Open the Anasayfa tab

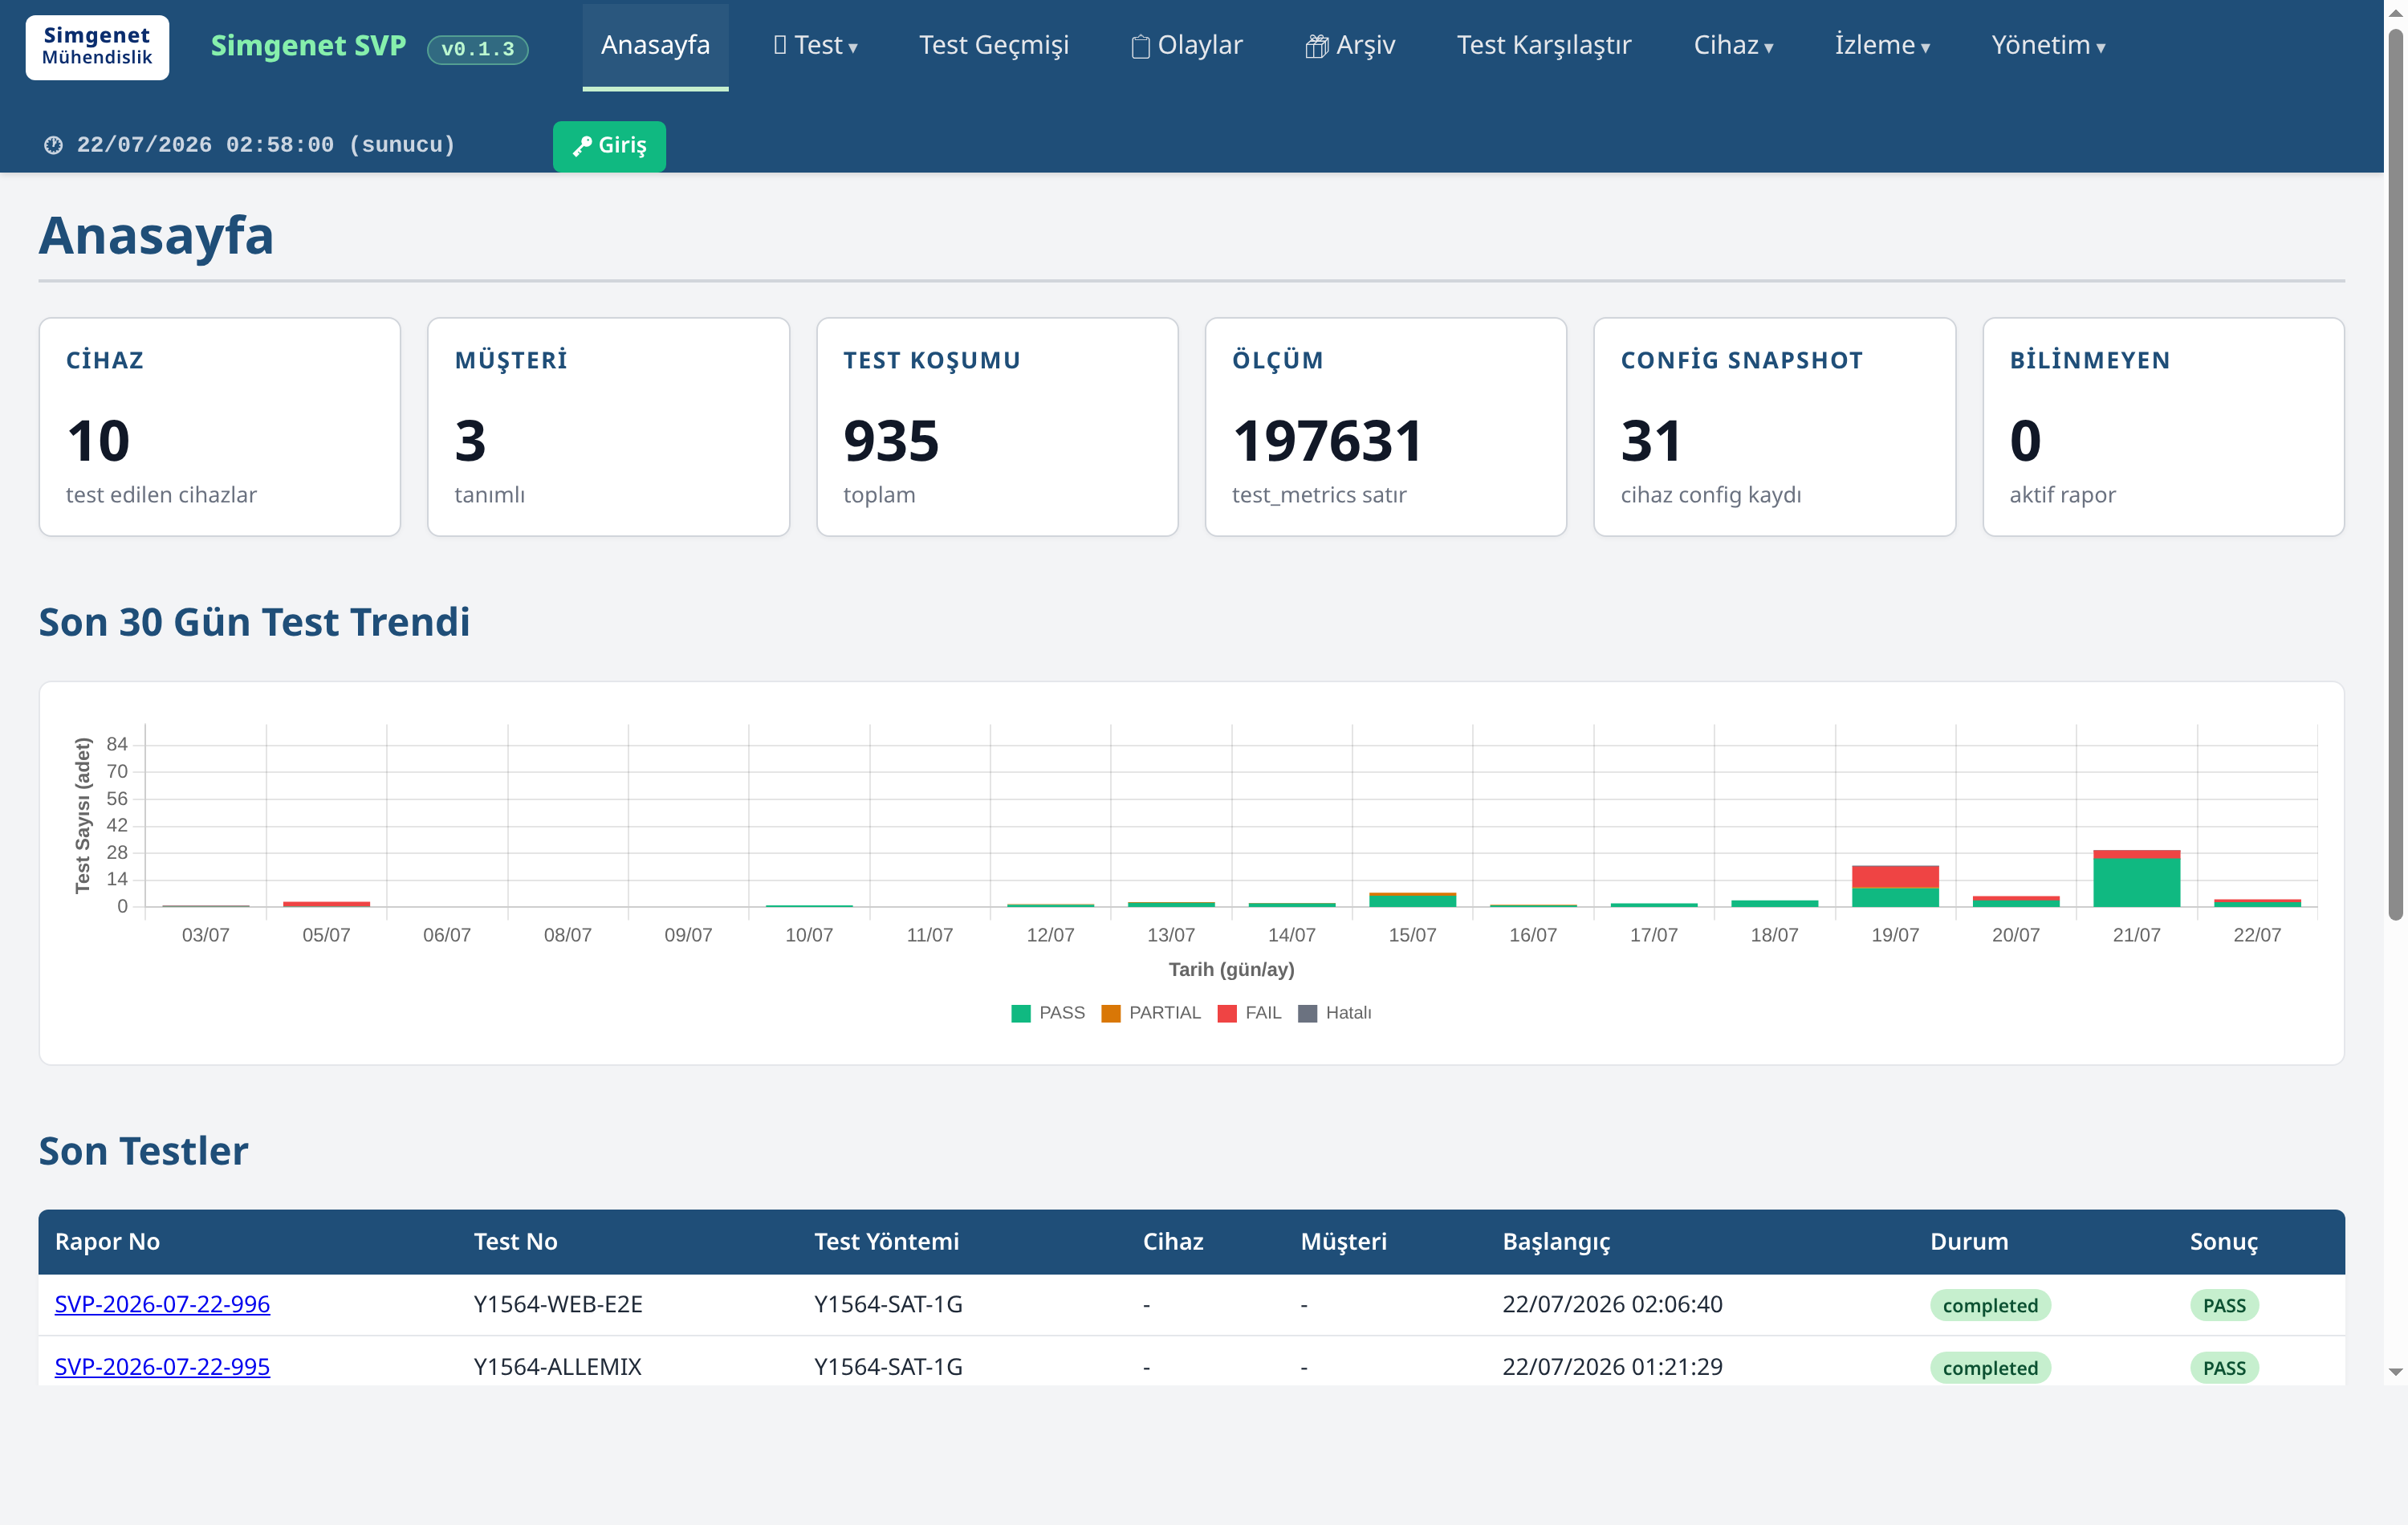pos(655,46)
